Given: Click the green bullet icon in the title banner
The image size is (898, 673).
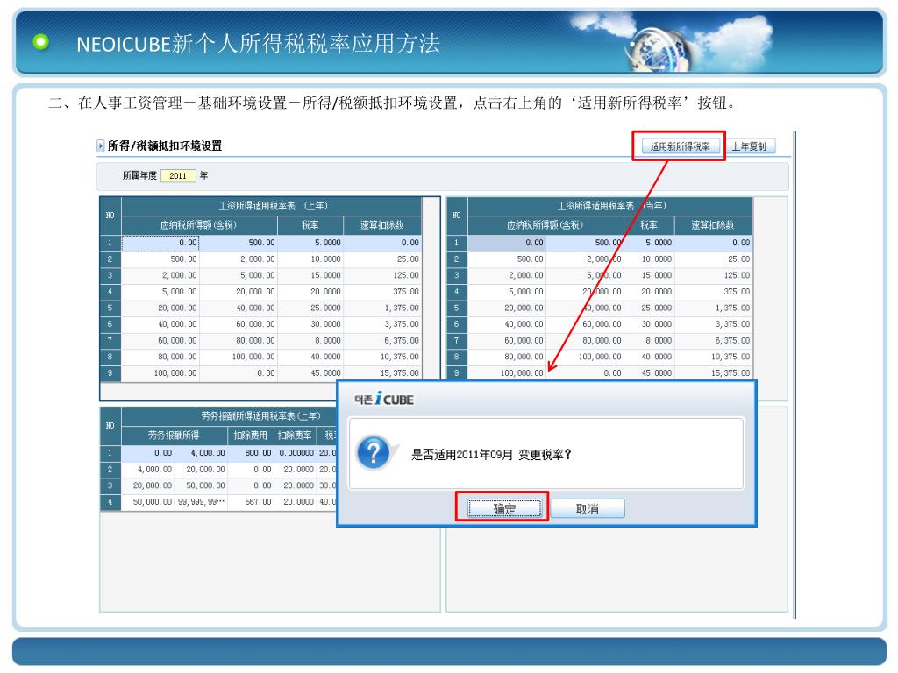Looking at the screenshot, I should click(41, 42).
